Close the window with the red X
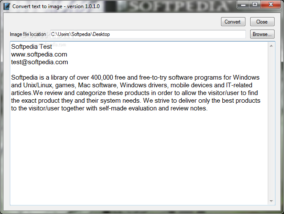This screenshot has width=284, height=214. (271, 4)
